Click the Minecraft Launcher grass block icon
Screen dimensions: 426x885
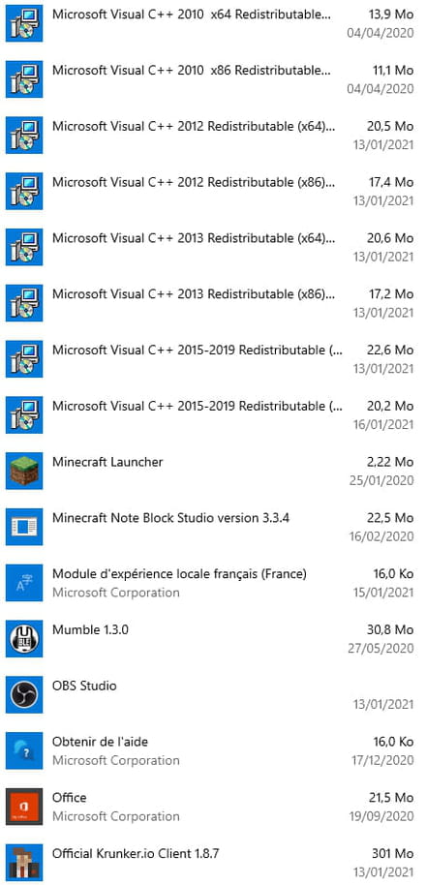(24, 471)
